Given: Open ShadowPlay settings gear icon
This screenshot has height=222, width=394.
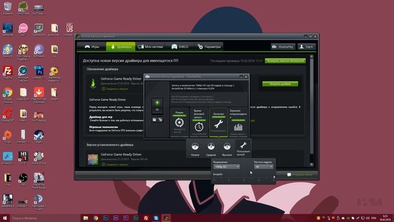Looking at the screenshot, I should coord(160,120).
